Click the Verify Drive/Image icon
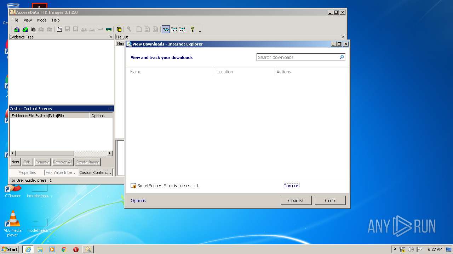 click(x=100, y=29)
